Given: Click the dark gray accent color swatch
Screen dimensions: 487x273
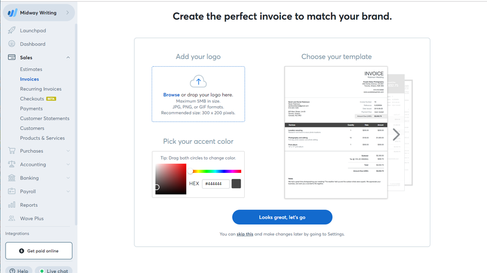Looking at the screenshot, I should click(x=236, y=184).
